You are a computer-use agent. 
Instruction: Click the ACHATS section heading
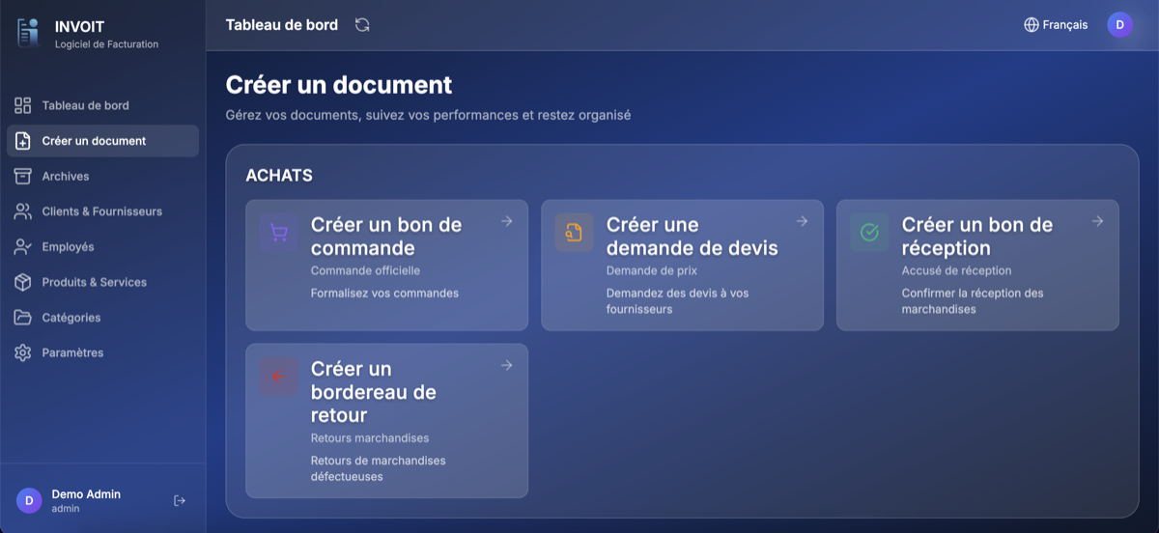click(x=279, y=176)
